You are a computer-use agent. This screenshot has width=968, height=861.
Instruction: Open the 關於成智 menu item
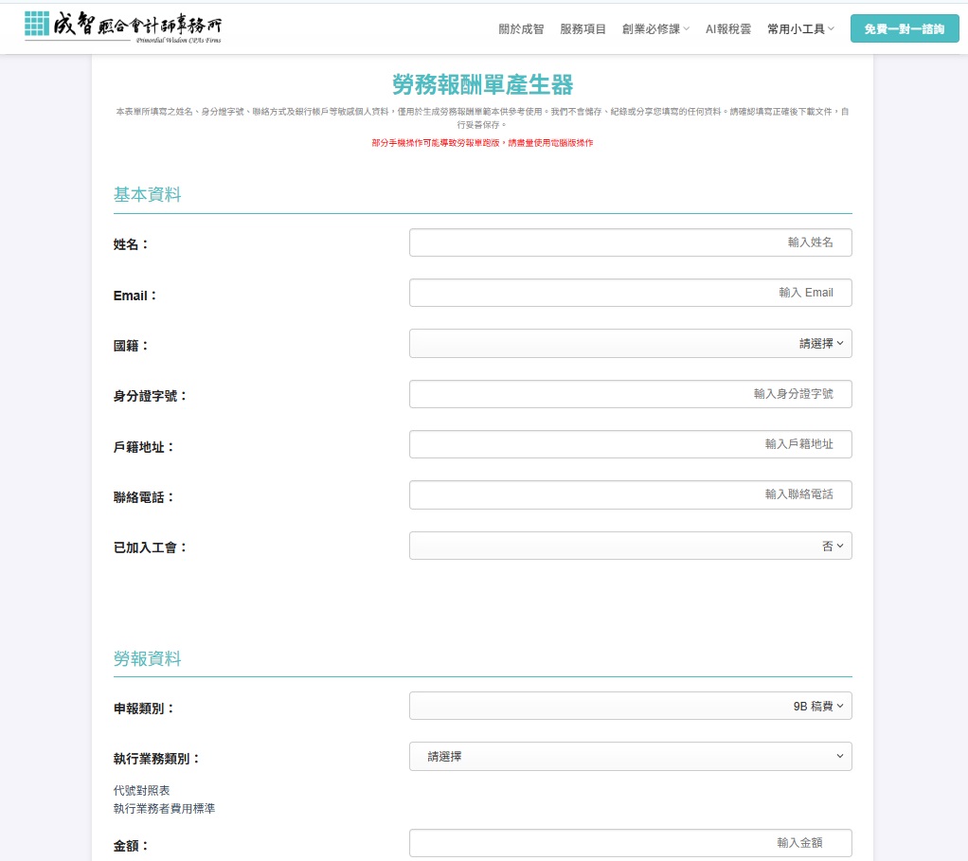(x=521, y=29)
